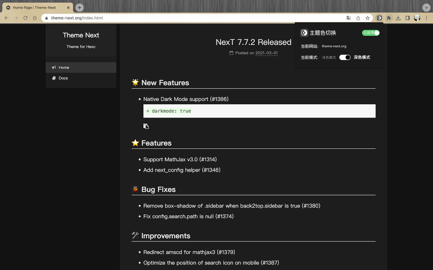Click the 2021-03-01 post date
The width and height of the screenshot is (433, 270).
click(267, 53)
